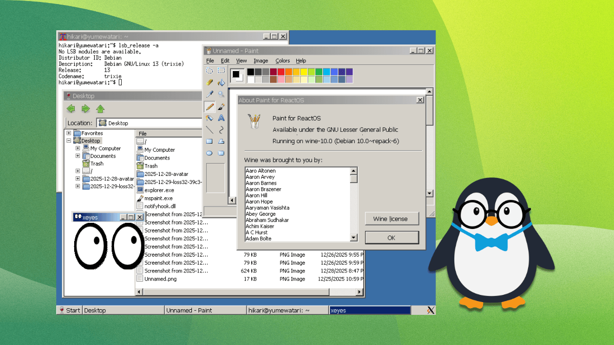This screenshot has width=614, height=345.
Task: Expand the Favorites tree item
Action: (x=68, y=132)
